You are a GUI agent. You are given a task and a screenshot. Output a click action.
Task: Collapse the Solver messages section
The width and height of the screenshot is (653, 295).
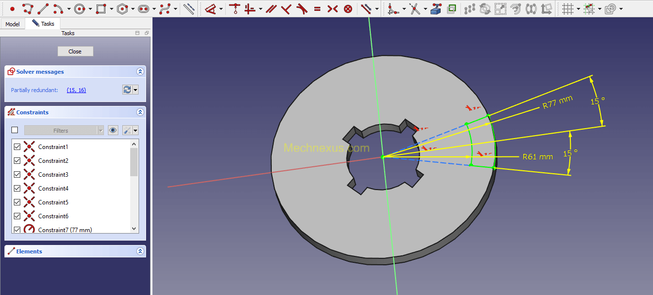coord(140,72)
